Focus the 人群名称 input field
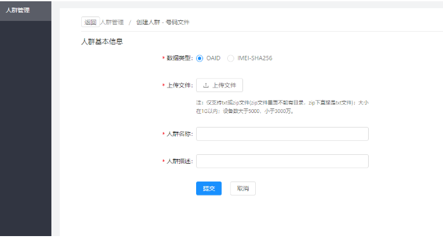This screenshot has height=238, width=443. [282, 134]
